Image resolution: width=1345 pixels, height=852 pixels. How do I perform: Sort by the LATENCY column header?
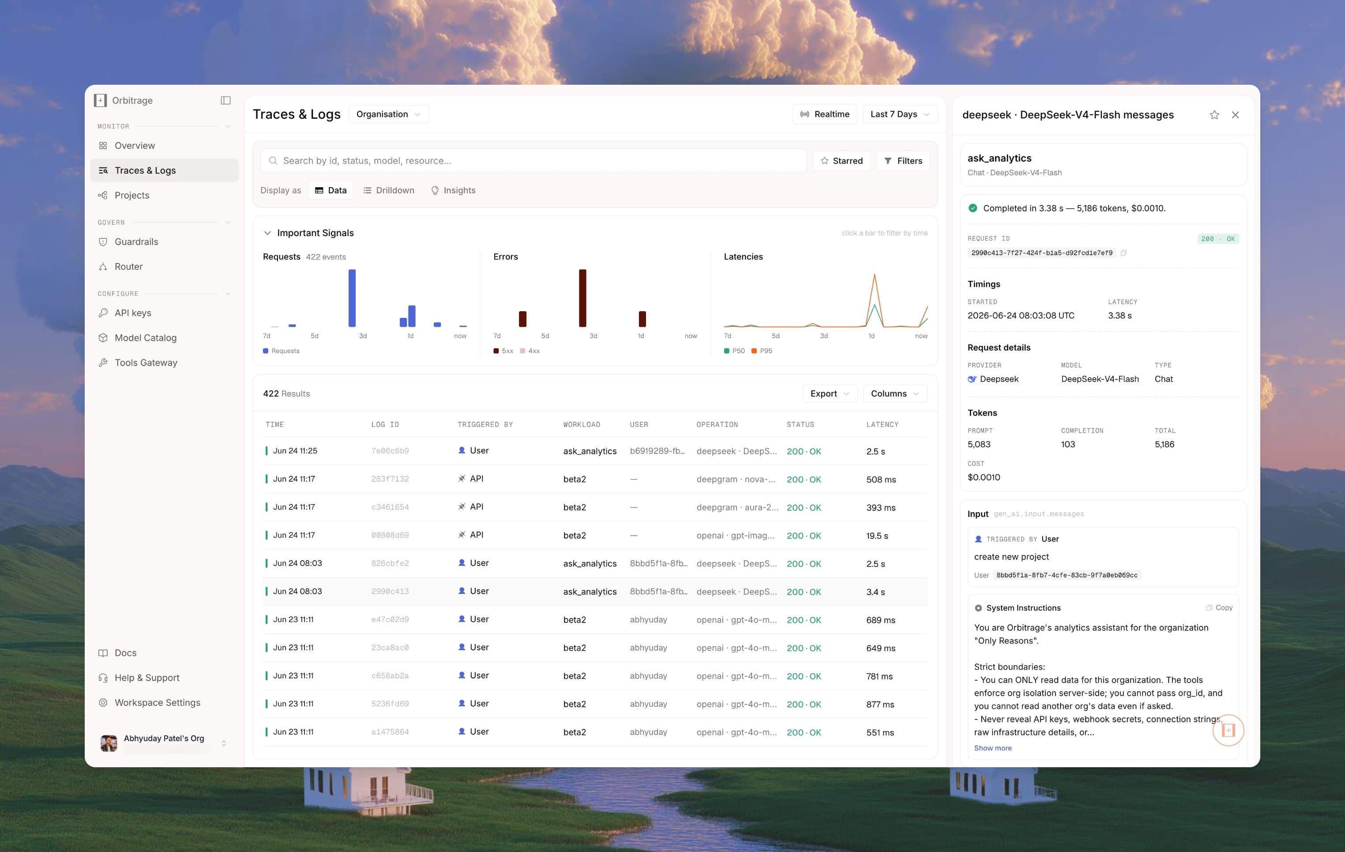click(x=883, y=425)
